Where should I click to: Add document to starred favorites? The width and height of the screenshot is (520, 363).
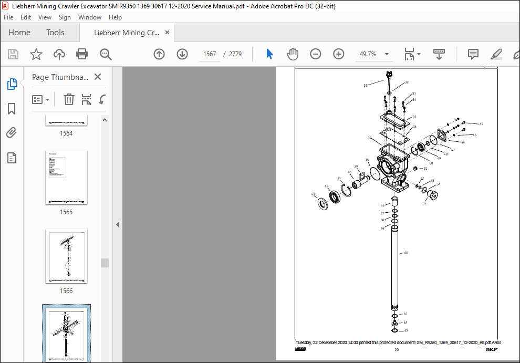(36, 54)
